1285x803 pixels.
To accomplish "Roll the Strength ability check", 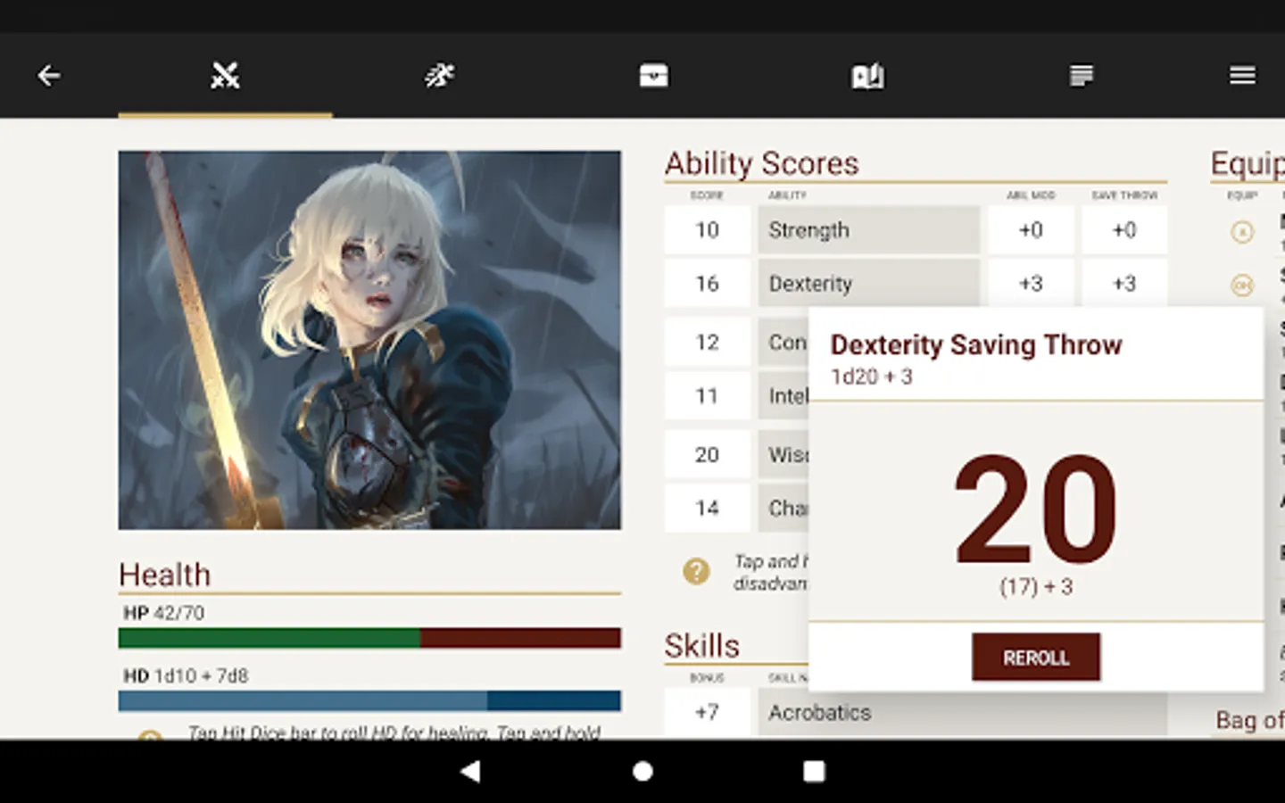I will click(869, 230).
